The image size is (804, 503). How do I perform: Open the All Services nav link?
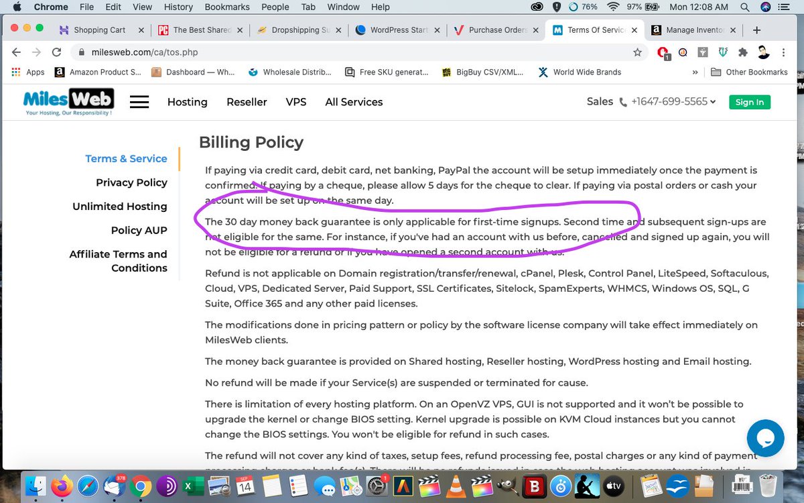354,102
